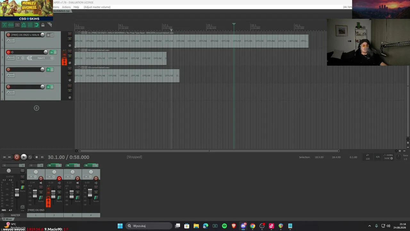Select the Mixer docker tab
The width and height of the screenshot is (410, 231).
pos(8,219)
